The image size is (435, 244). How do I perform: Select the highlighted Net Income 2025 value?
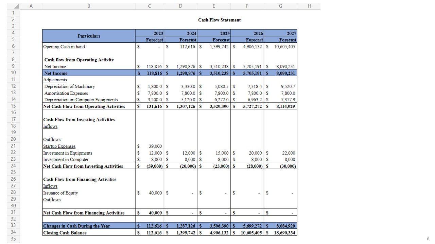(219, 73)
